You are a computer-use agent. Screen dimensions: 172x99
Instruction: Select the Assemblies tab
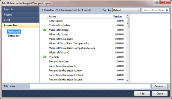(20, 25)
